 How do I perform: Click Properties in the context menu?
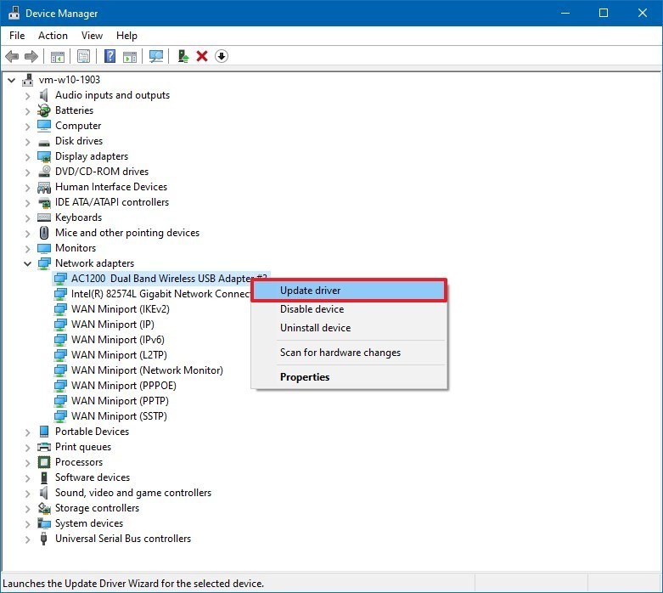[305, 377]
